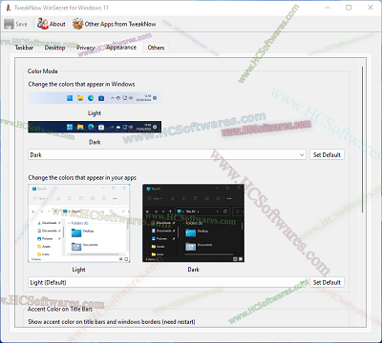Viewport: 382px width, 343px height.
Task: Open Other Apps from TweakNow
Action: click(x=114, y=24)
